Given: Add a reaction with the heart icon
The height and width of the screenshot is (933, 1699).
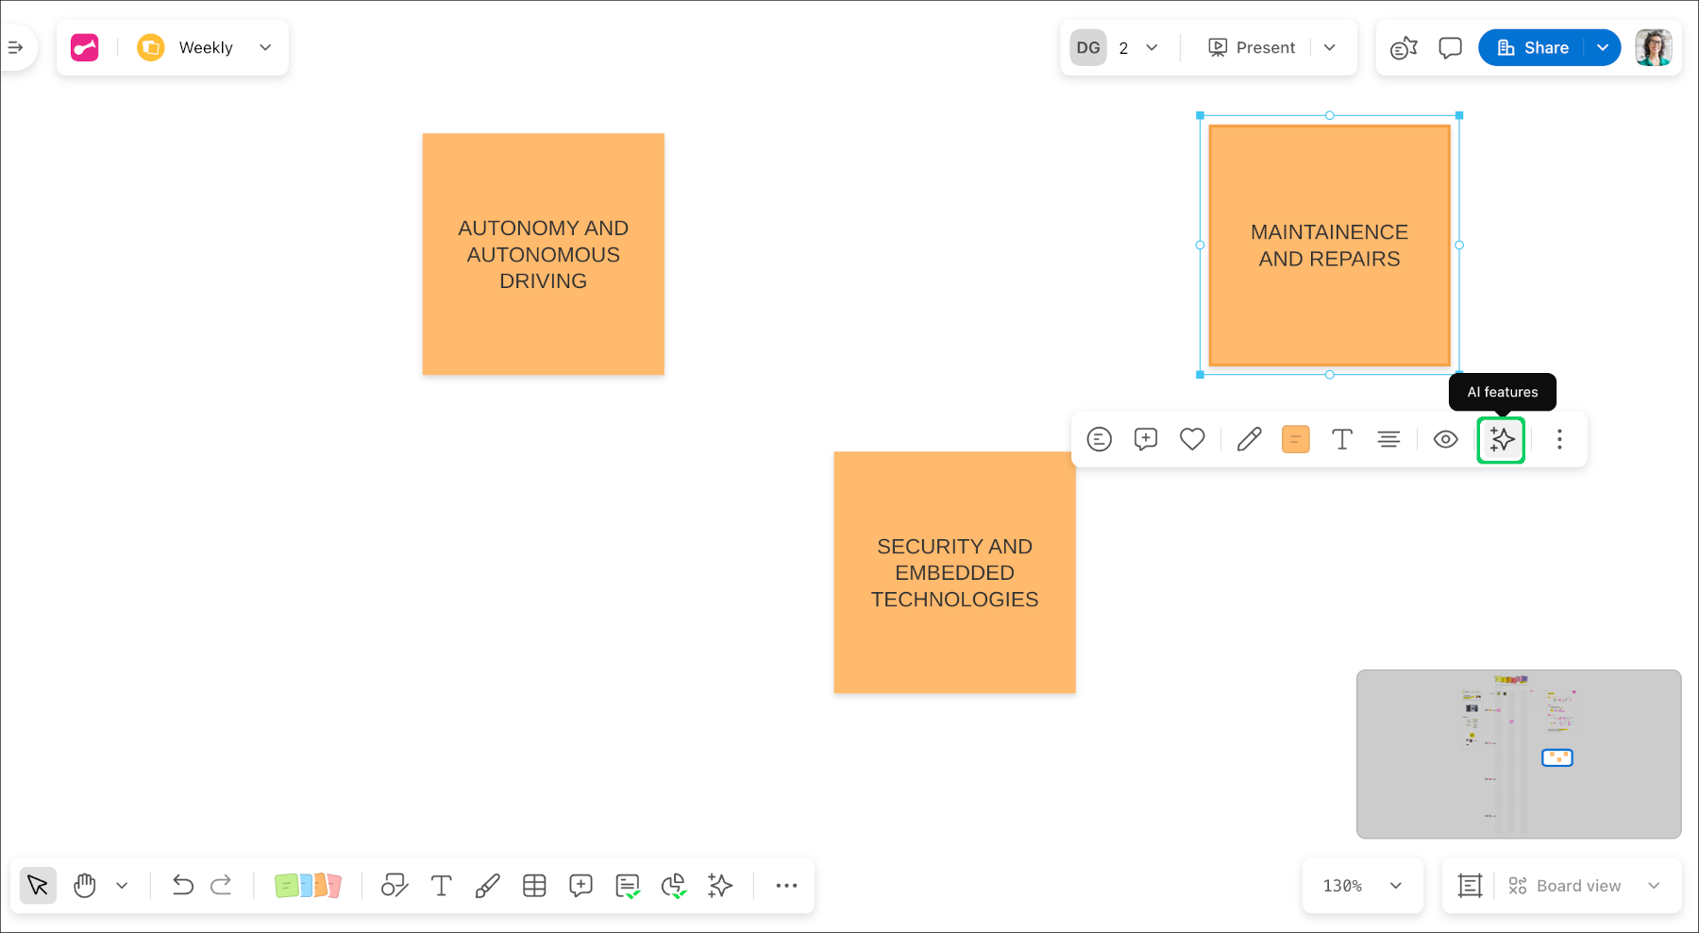Looking at the screenshot, I should click(x=1192, y=439).
